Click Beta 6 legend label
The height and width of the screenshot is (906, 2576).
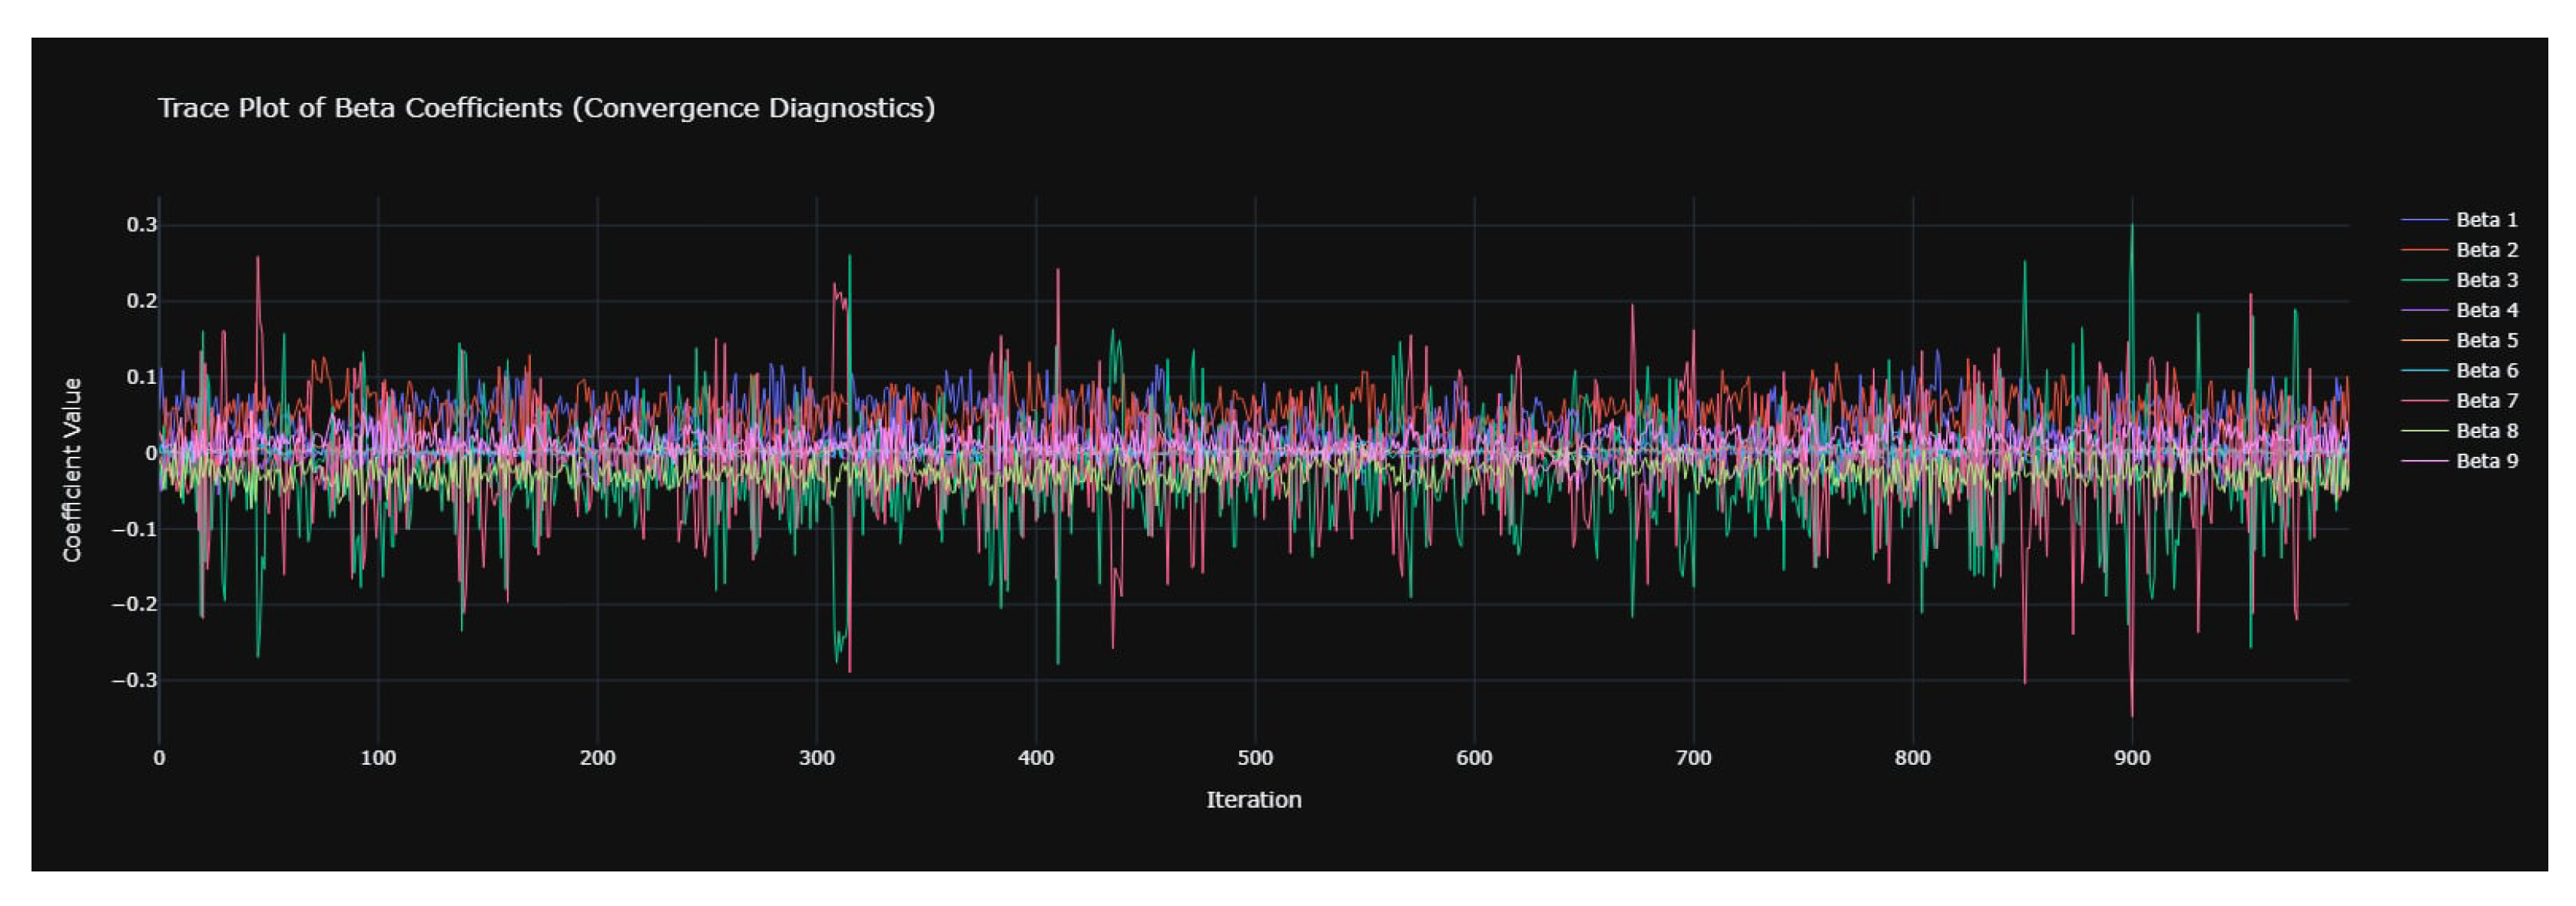(2485, 371)
